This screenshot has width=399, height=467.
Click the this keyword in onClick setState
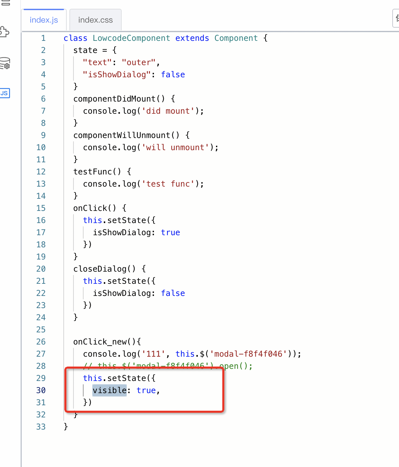tap(92, 220)
